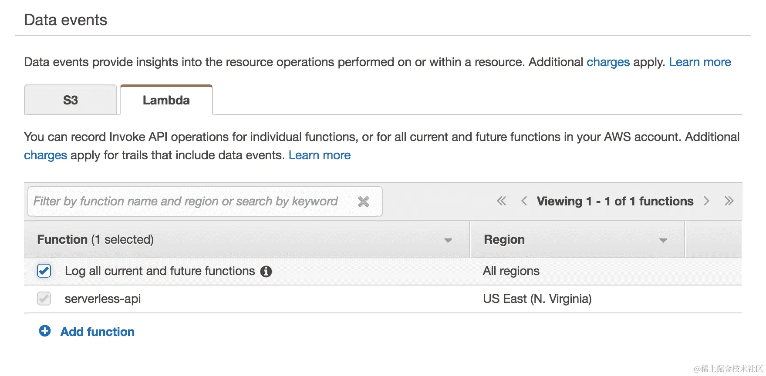Select the serverless-api function row

tap(103, 299)
